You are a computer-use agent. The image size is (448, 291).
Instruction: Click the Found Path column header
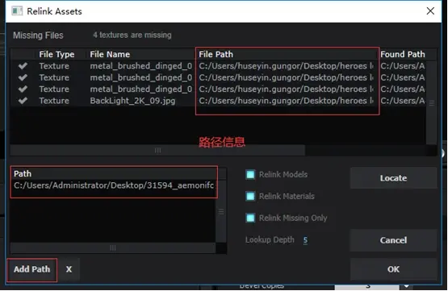(x=402, y=54)
